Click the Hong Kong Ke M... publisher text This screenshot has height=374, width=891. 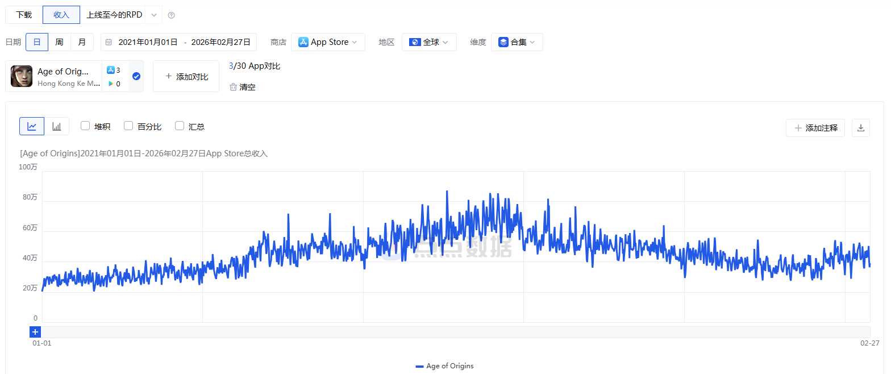click(x=69, y=84)
